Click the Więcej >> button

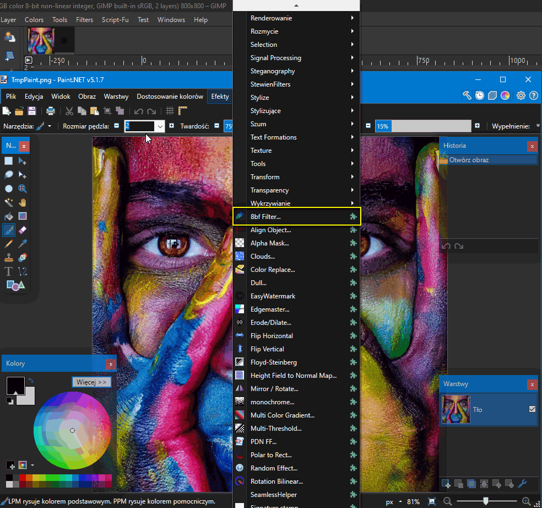click(91, 382)
